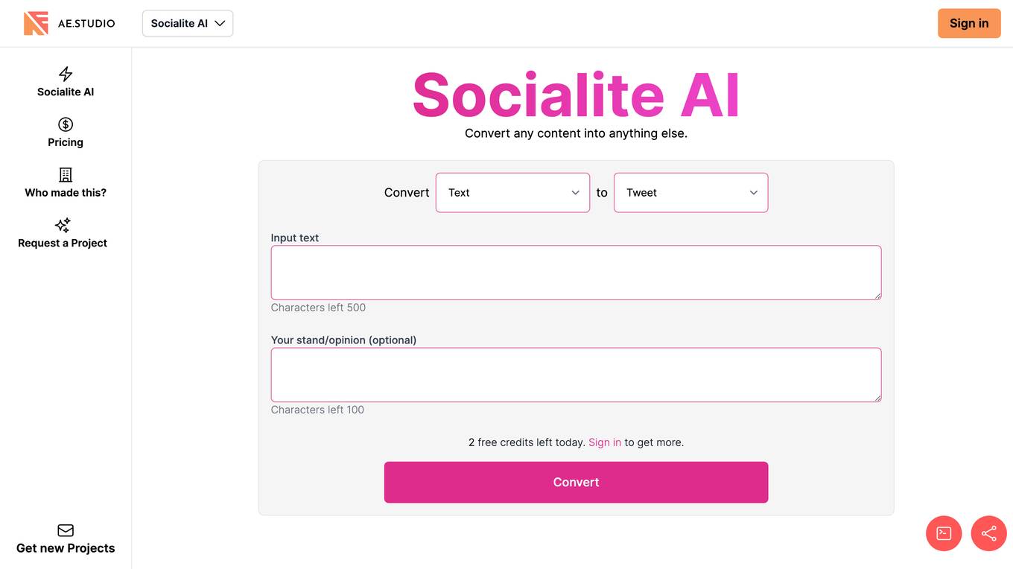Viewport: 1013px width, 569px height.
Task: Click Request a Project in the sidebar
Action: [62, 242]
